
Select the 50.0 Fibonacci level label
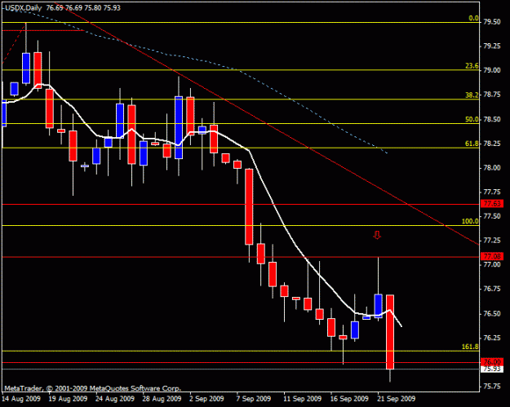tap(472, 119)
